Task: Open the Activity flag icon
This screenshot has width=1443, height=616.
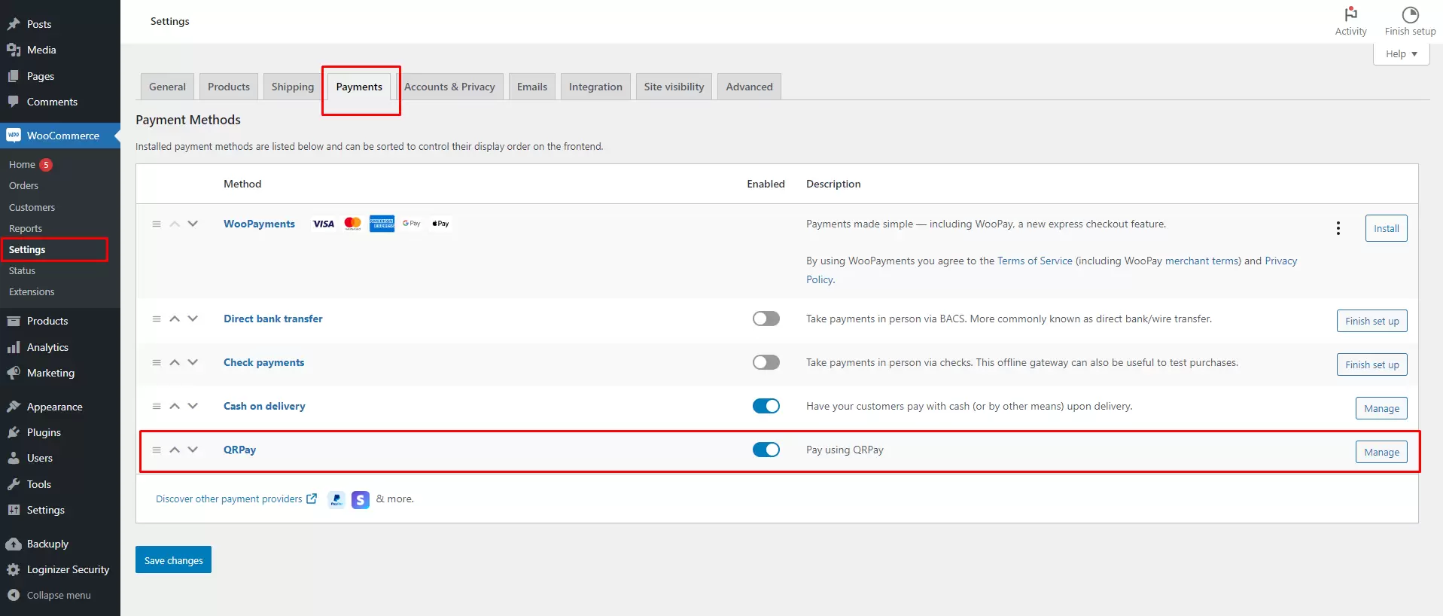Action: [1351, 14]
